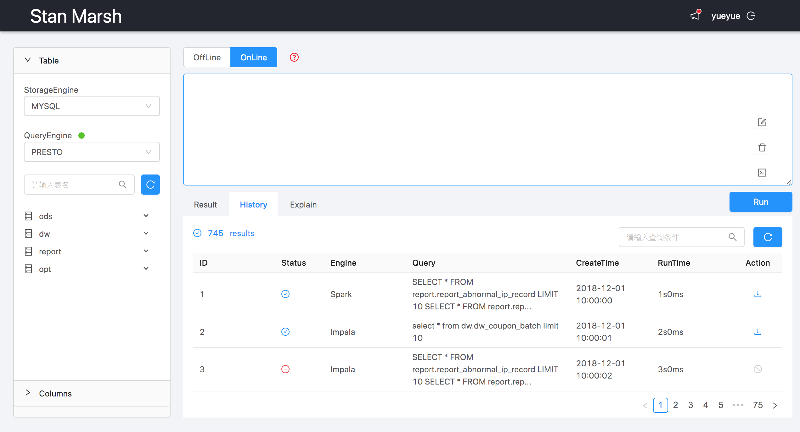
Task: Click the trash icon to clear the editor
Action: click(762, 147)
